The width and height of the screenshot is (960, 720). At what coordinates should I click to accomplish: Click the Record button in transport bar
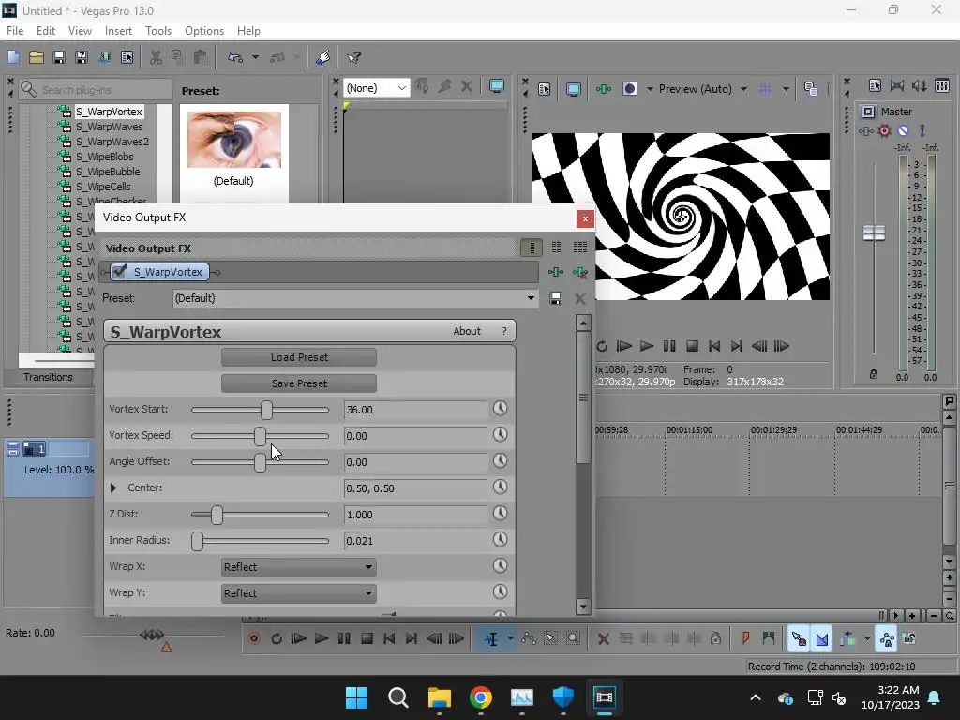click(x=254, y=639)
